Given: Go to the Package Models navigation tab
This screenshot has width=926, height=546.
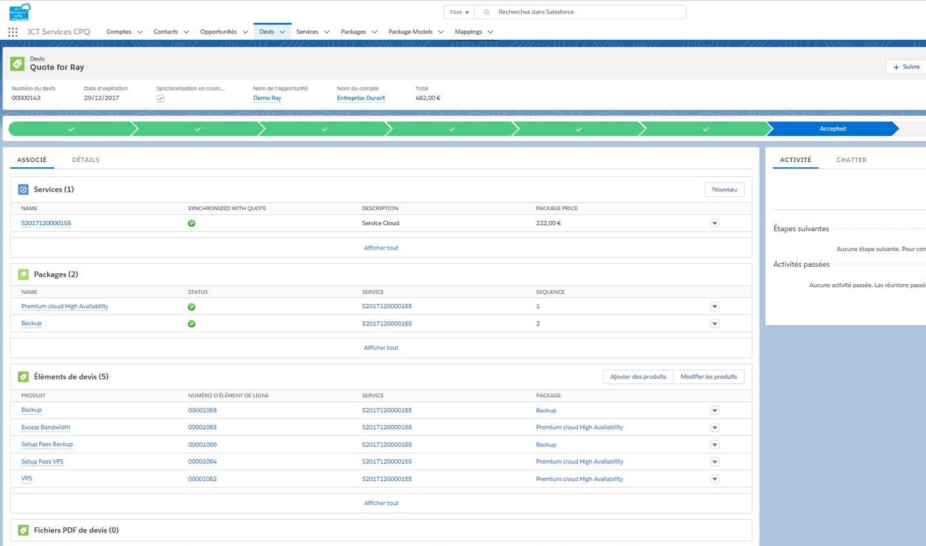Looking at the screenshot, I should click(411, 32).
